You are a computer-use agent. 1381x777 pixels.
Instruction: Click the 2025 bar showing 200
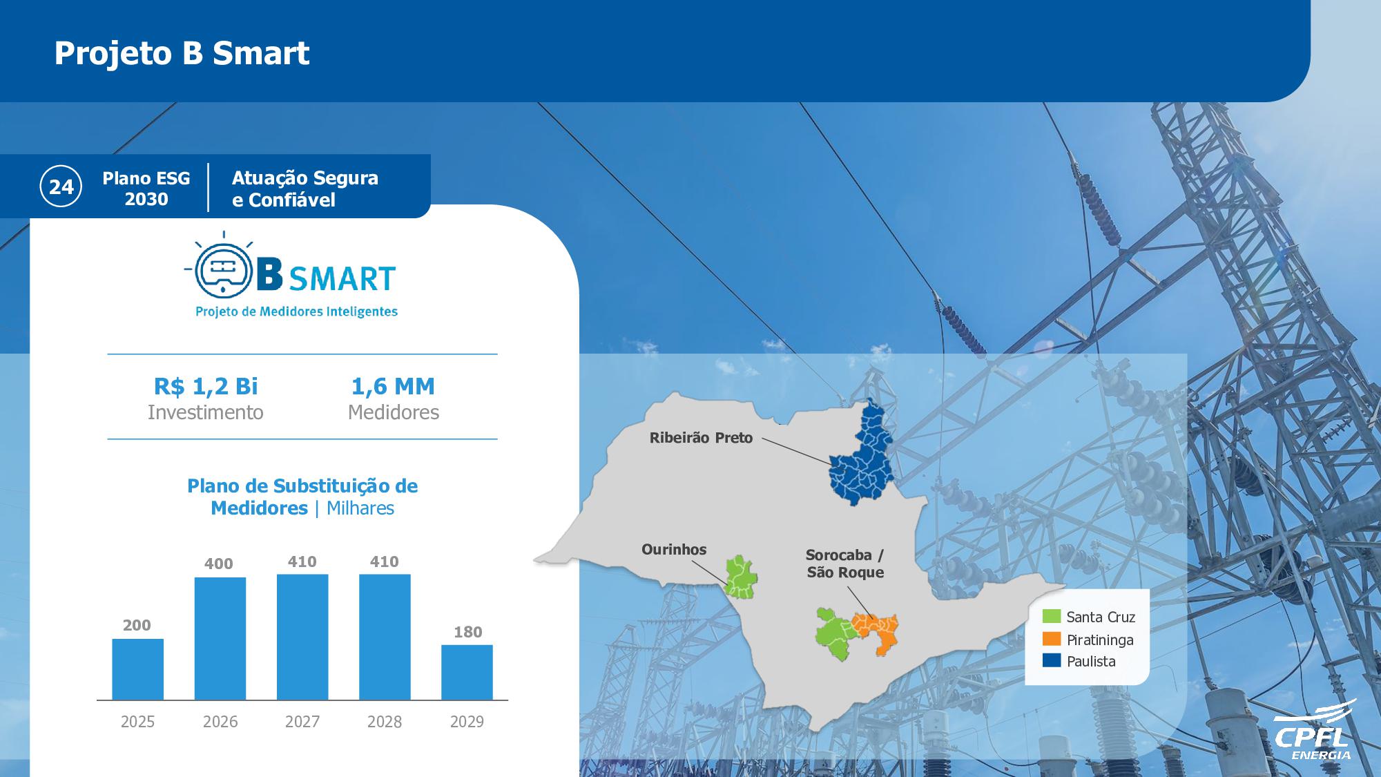[137, 669]
